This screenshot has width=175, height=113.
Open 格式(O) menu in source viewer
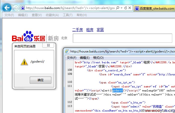[98, 58]
